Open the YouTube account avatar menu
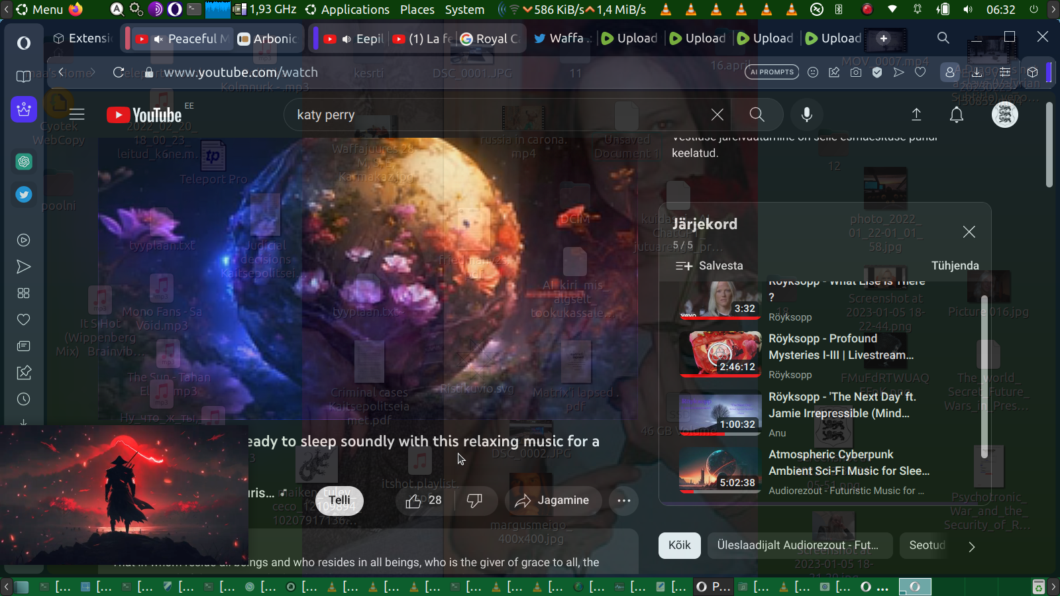This screenshot has height=596, width=1060. (1005, 115)
